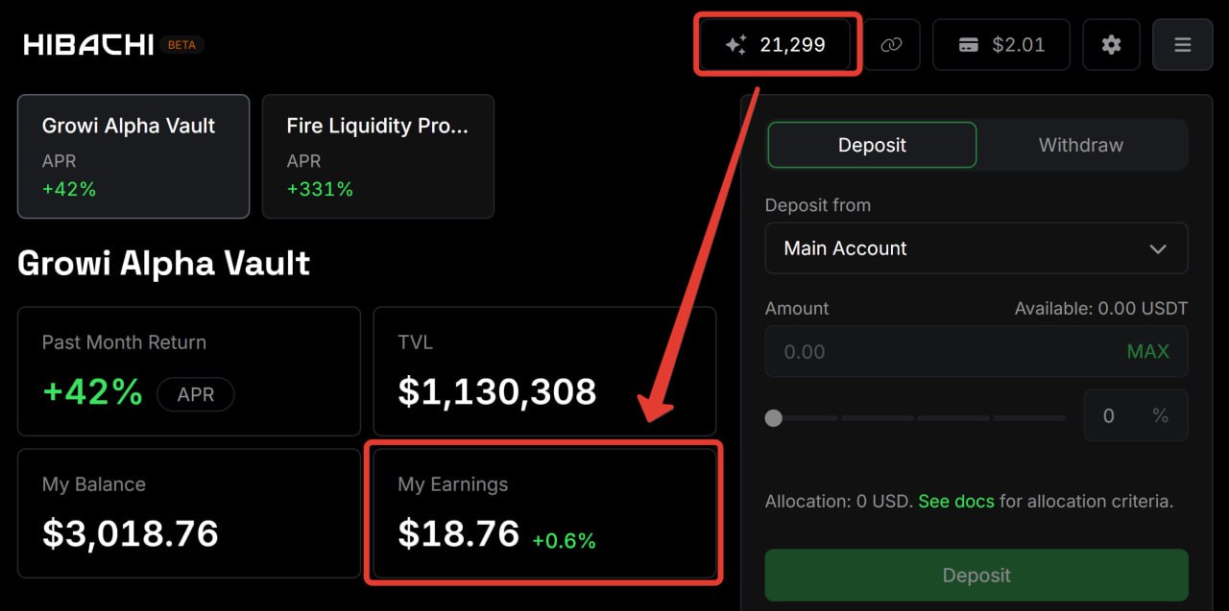The image size is (1229, 611).
Task: Select the Fire Liquidity Provider vault card
Action: coord(377,156)
